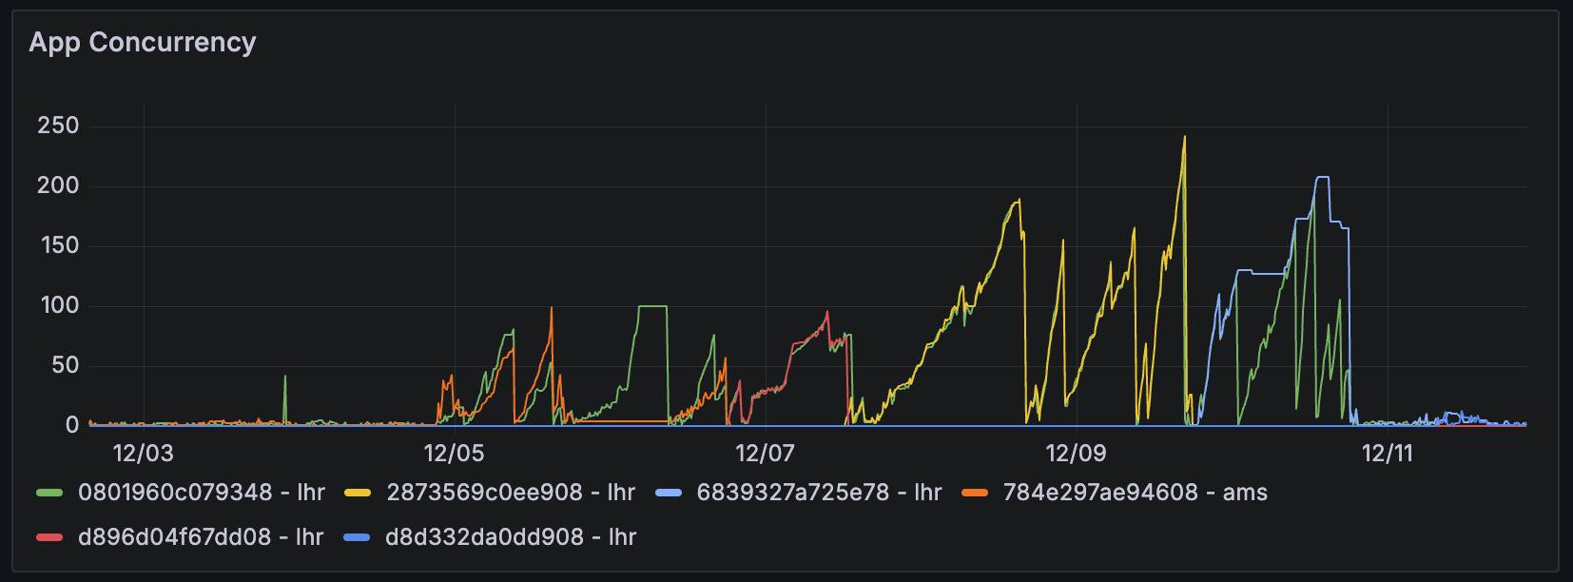Toggle visibility of d8d332da0dd908 - lhr series
This screenshot has width=1573, height=582.
pos(511,537)
